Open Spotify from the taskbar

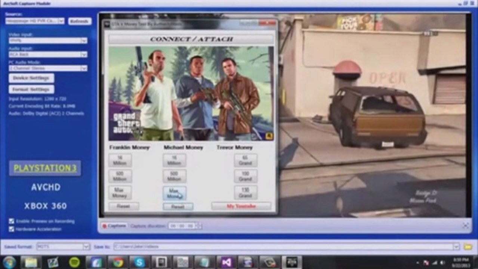click(x=75, y=262)
